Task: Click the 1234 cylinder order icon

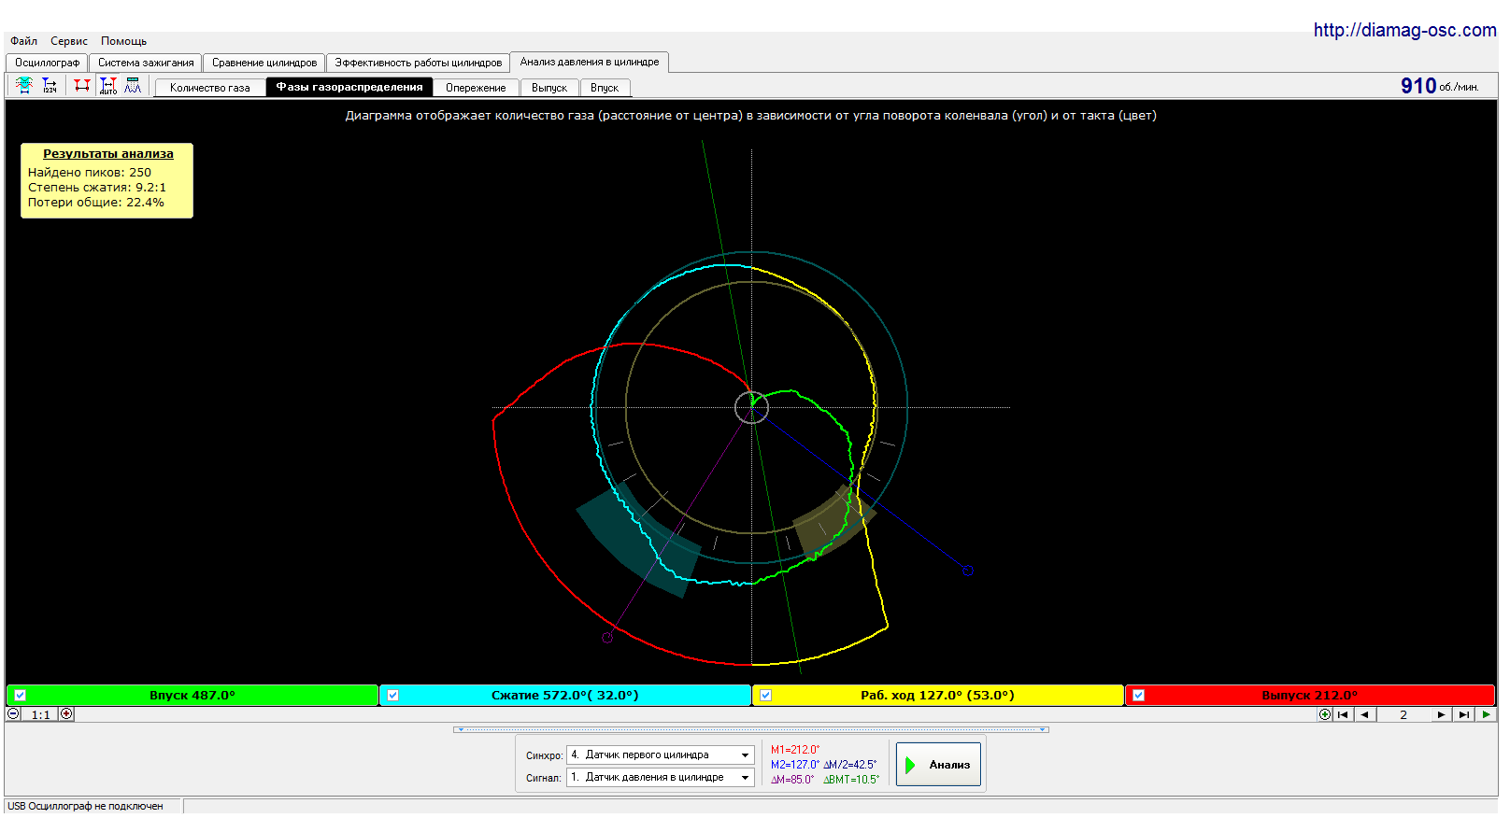Action: point(50,86)
